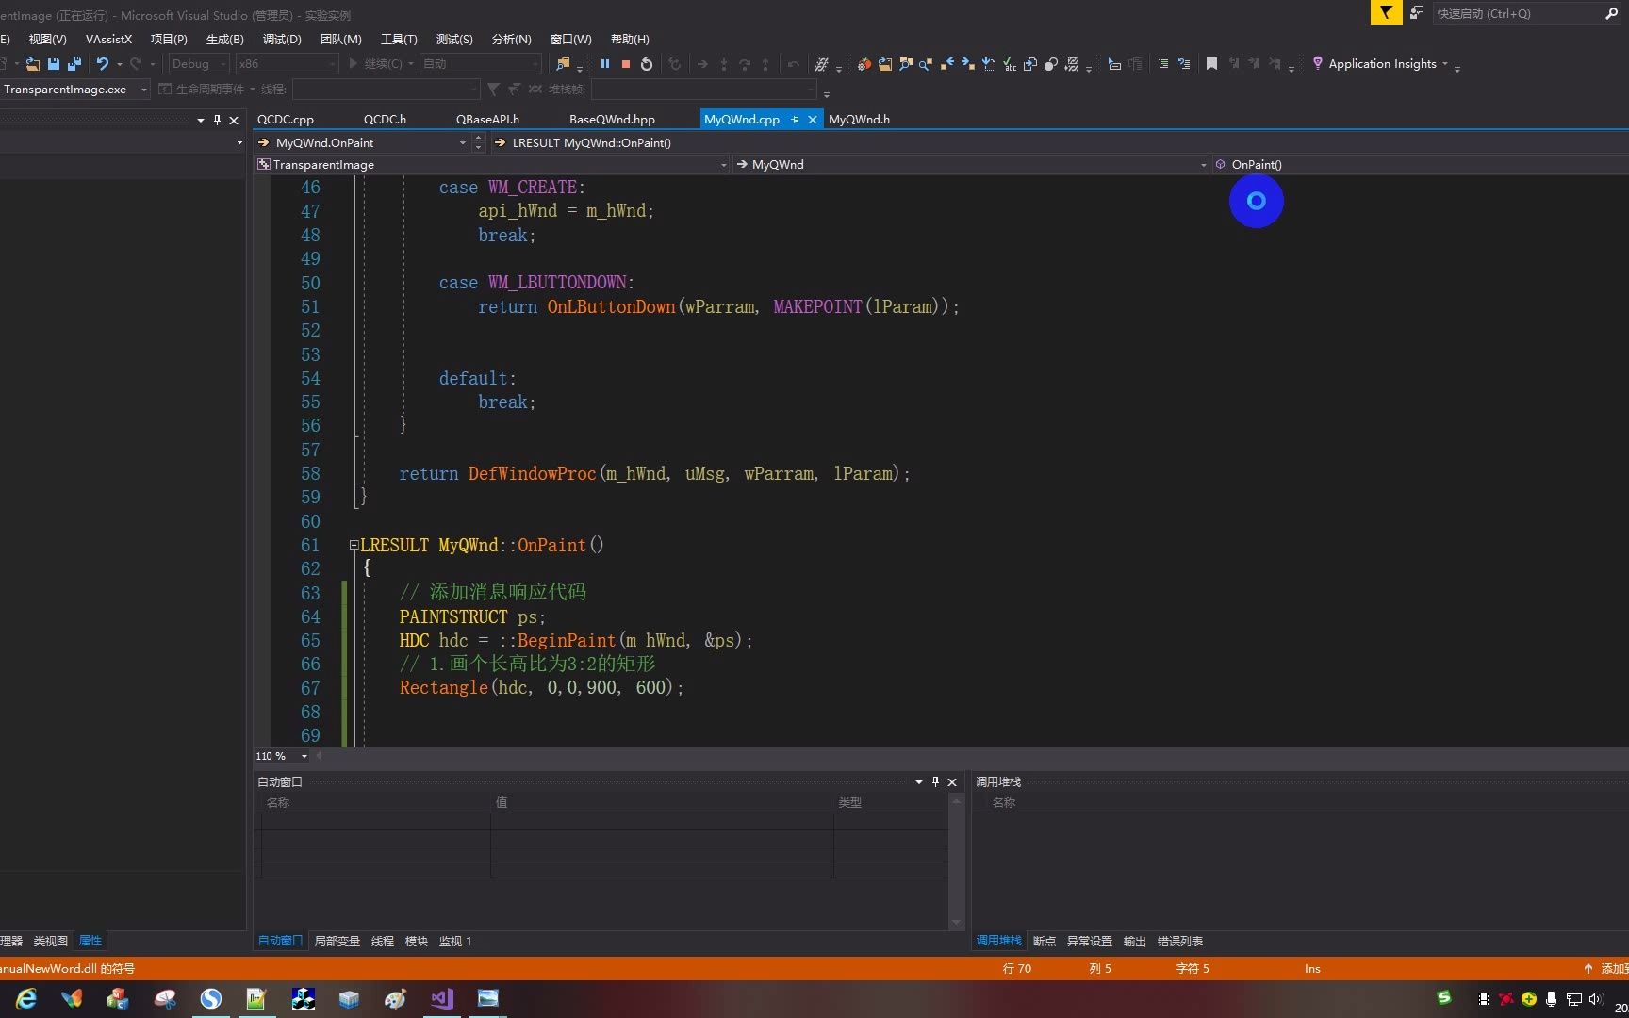Click the Undo arrow icon
Image resolution: width=1629 pixels, height=1018 pixels.
tap(102, 64)
